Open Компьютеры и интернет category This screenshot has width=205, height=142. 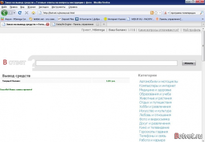[157, 86]
